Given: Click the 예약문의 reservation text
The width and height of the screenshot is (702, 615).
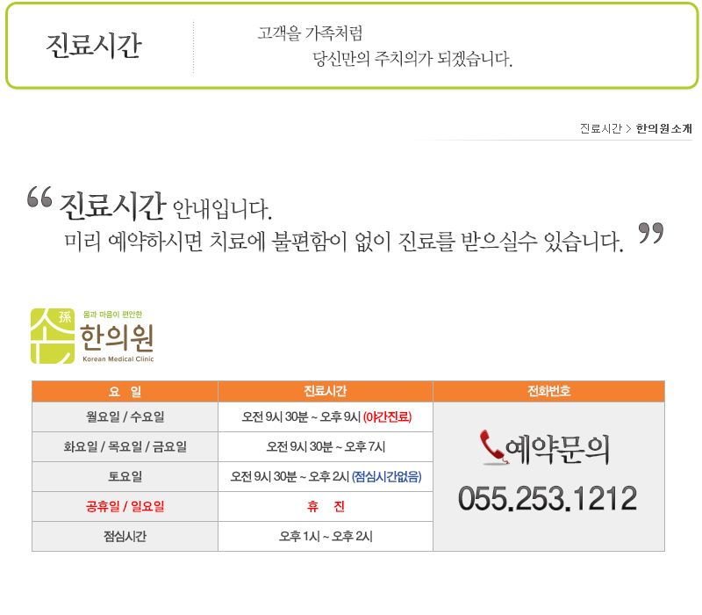Looking at the screenshot, I should pos(558,448).
